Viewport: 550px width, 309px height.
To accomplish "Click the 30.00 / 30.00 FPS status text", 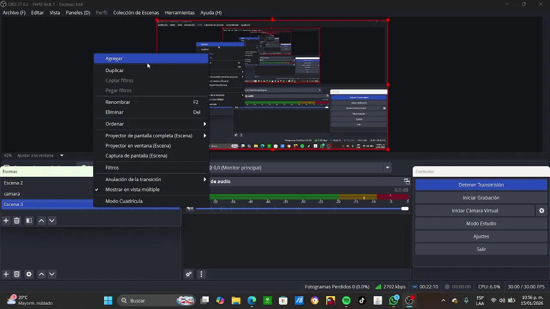I will pos(526,287).
